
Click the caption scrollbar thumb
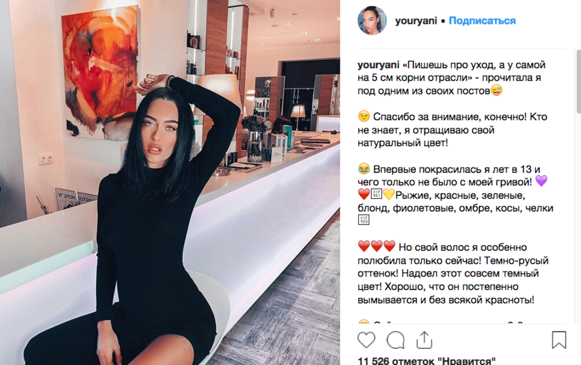[578, 81]
